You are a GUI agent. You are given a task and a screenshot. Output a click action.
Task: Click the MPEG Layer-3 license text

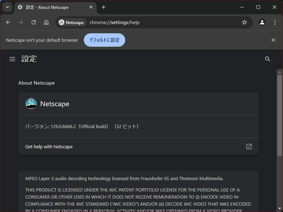pos(125,179)
